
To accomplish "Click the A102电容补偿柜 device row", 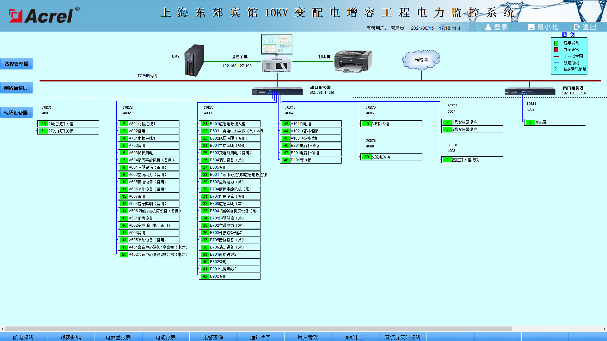I will [311, 131].
